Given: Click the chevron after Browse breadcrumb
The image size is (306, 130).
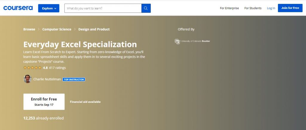Looking at the screenshot, I should click(39, 29).
